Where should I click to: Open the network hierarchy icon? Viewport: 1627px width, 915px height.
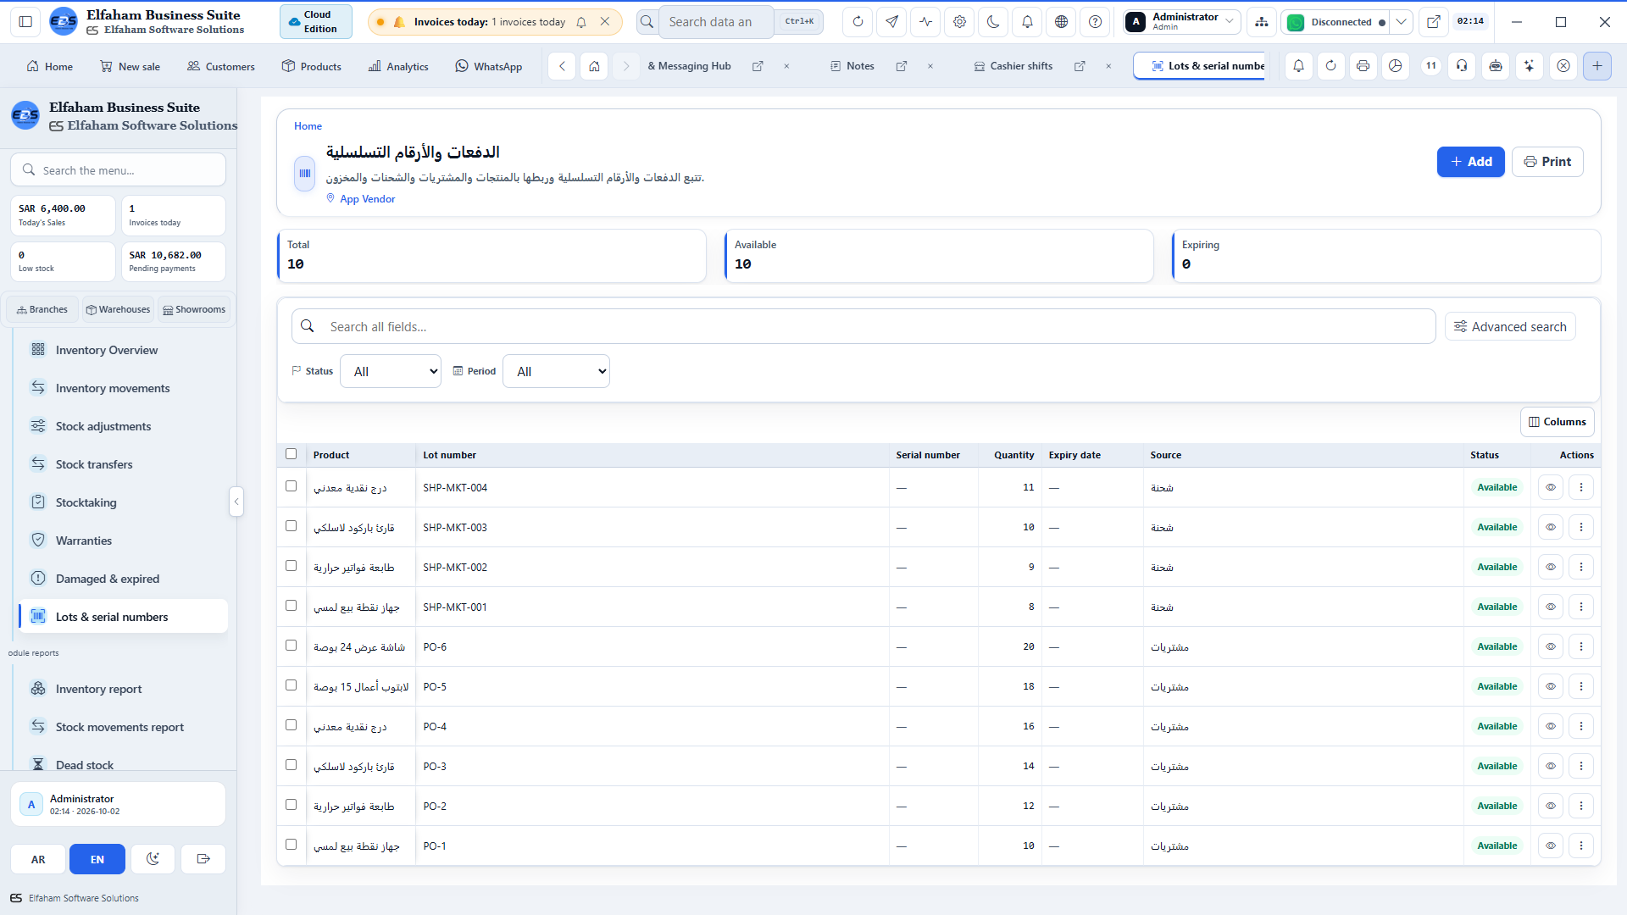(1262, 22)
